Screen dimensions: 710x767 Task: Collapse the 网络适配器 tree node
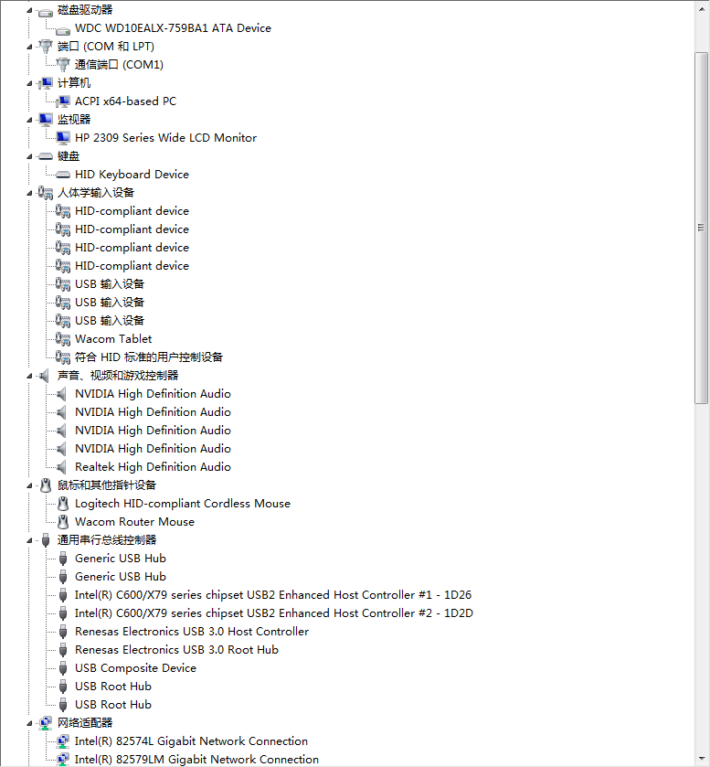click(29, 723)
